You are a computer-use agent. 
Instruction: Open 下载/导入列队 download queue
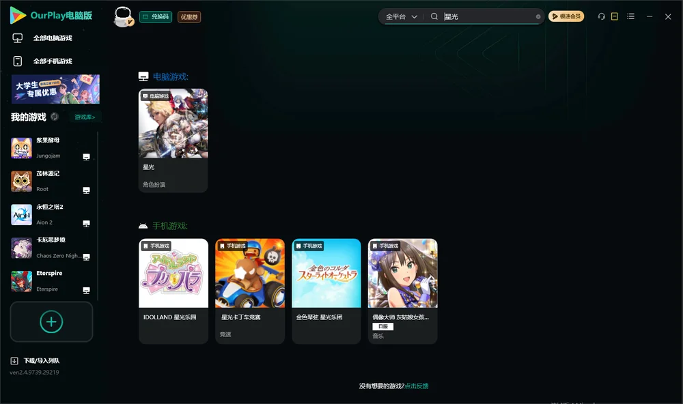42,360
